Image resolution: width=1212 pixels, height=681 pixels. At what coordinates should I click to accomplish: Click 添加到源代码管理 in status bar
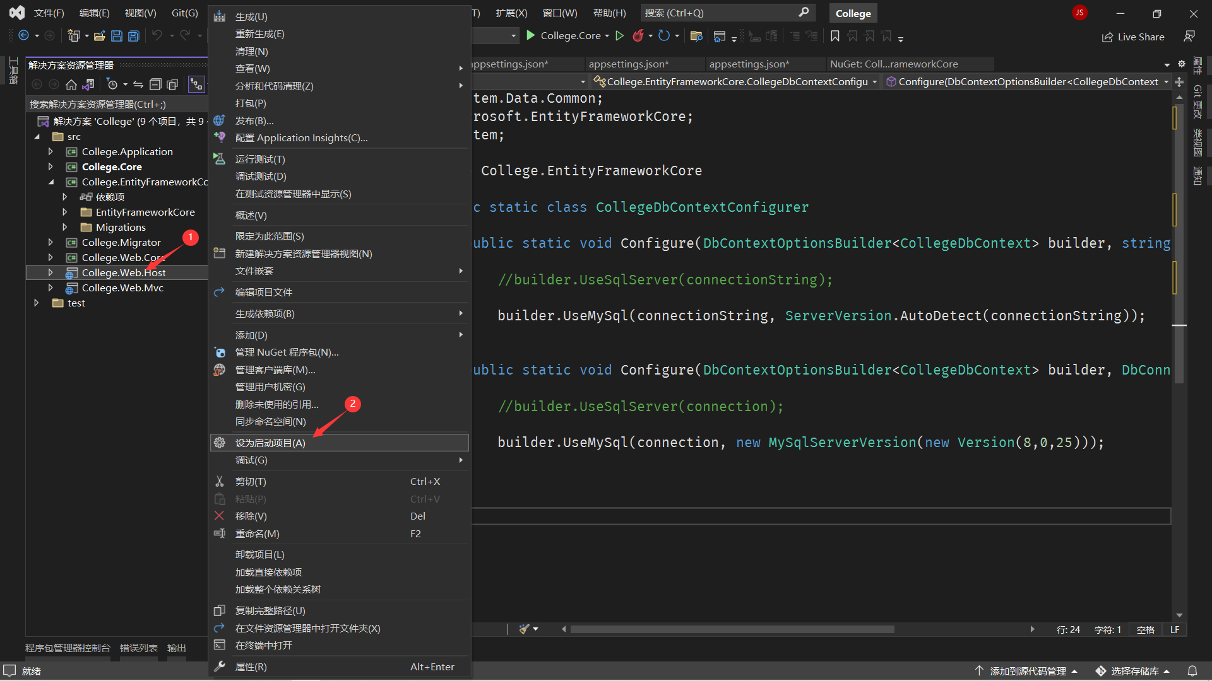1028,671
